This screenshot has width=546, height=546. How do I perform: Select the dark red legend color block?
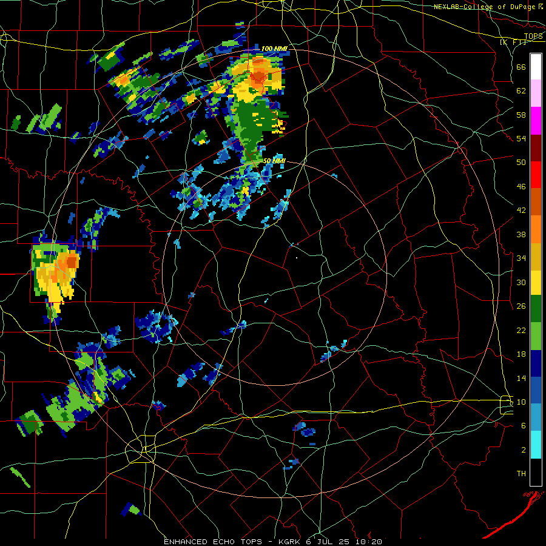tap(536, 147)
